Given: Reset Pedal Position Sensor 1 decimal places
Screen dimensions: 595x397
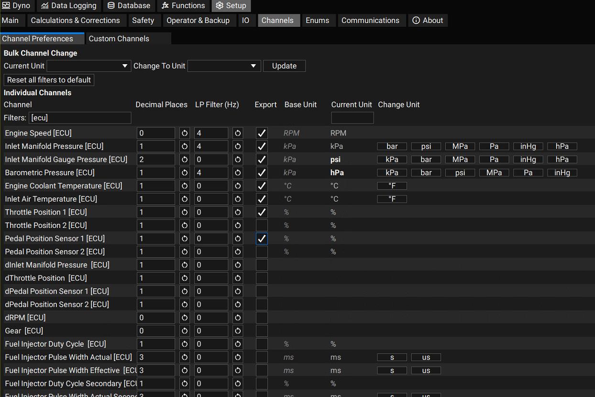Looking at the screenshot, I should 185,238.
